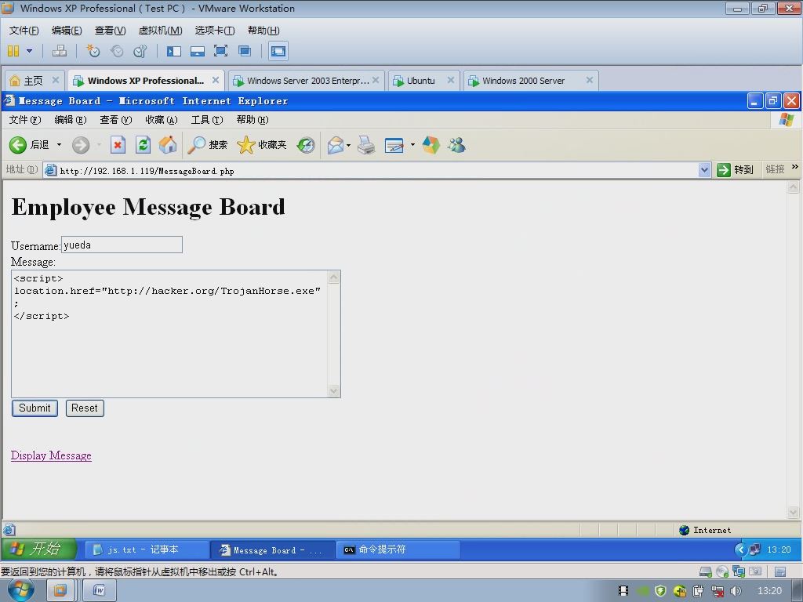Click the console view icon in VMware
Screen dimensions: 803x602
(278, 51)
